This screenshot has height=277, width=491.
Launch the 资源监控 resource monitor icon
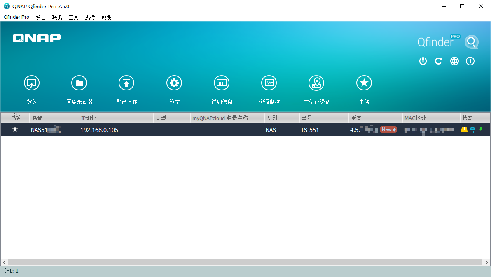[x=269, y=83]
